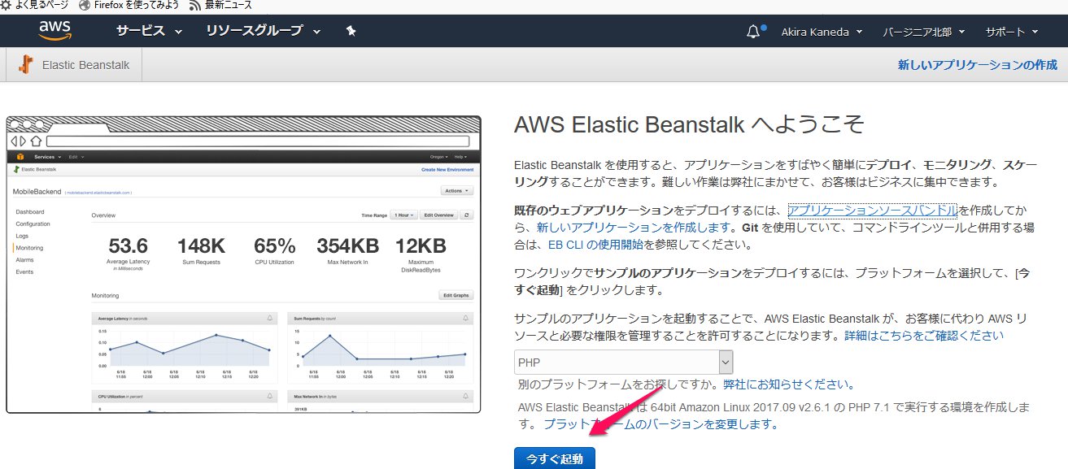Click the gear icon beside よく見るページ bookmark
This screenshot has height=469, width=1068.
tap(7, 6)
